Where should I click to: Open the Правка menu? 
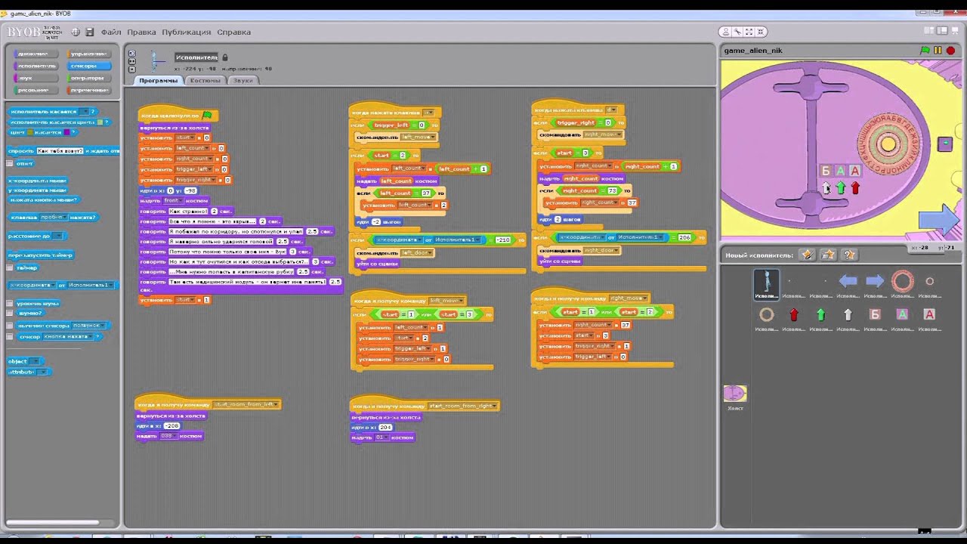[141, 32]
